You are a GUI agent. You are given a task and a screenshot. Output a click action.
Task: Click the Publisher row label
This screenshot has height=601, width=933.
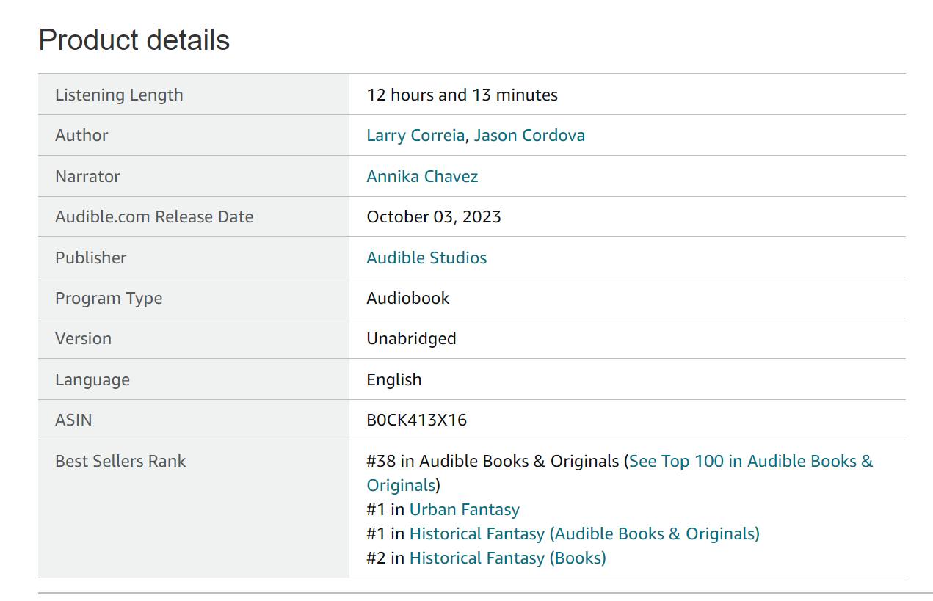[x=90, y=258]
